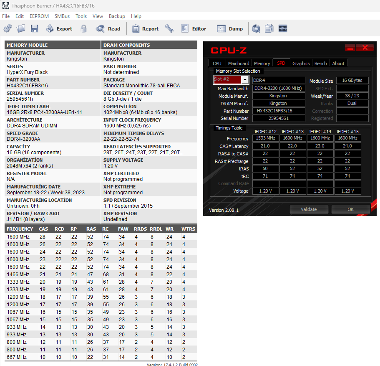Click the WTRS column header
Viewport: 380px width, 366px height.
pos(188,229)
